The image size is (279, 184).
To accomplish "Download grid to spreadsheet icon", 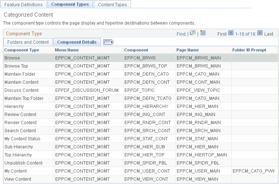I will pos(203,33).
